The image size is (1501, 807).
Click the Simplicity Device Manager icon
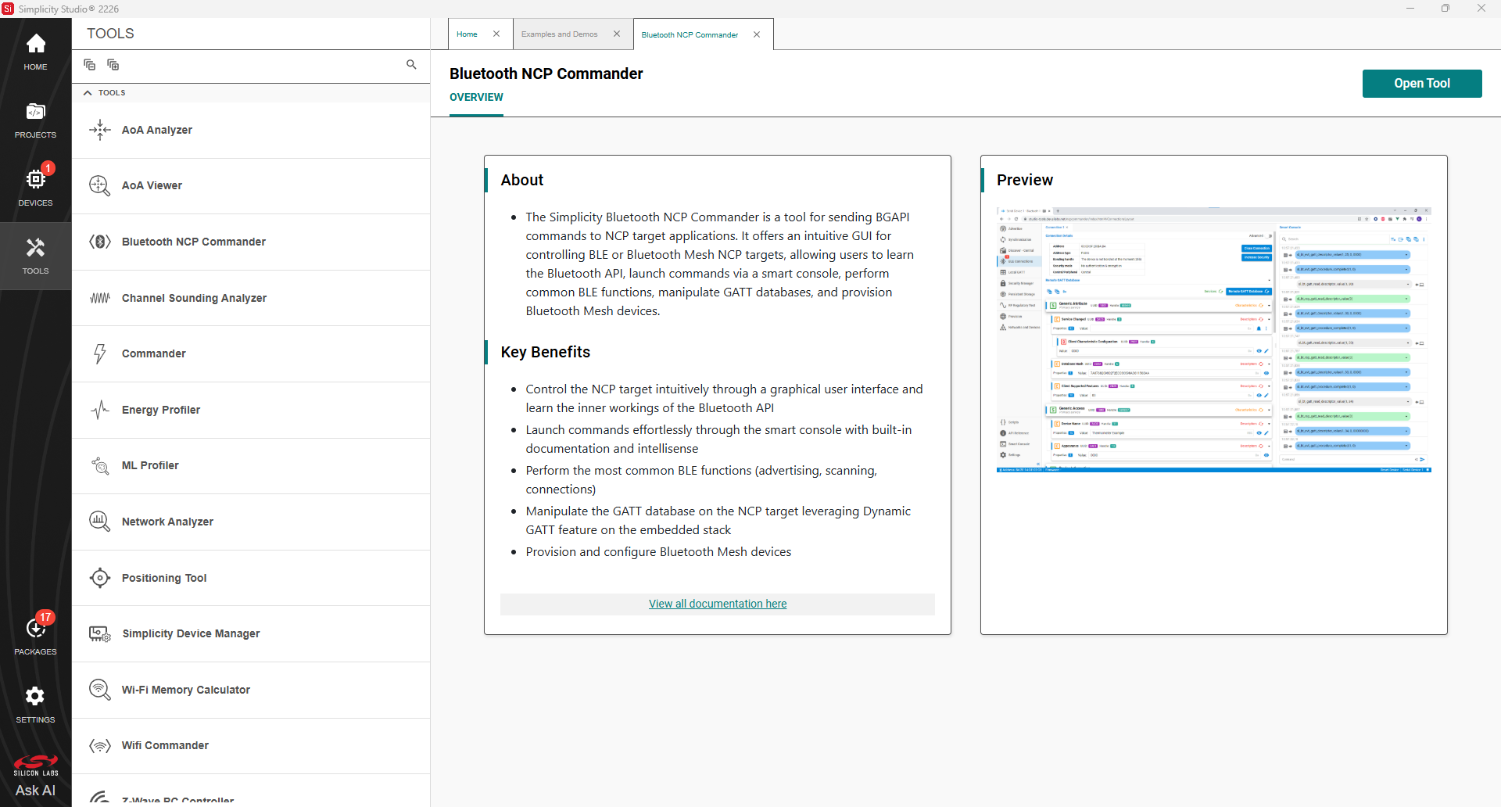(x=100, y=633)
